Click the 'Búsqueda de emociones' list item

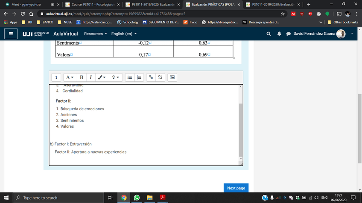[x=82, y=109]
